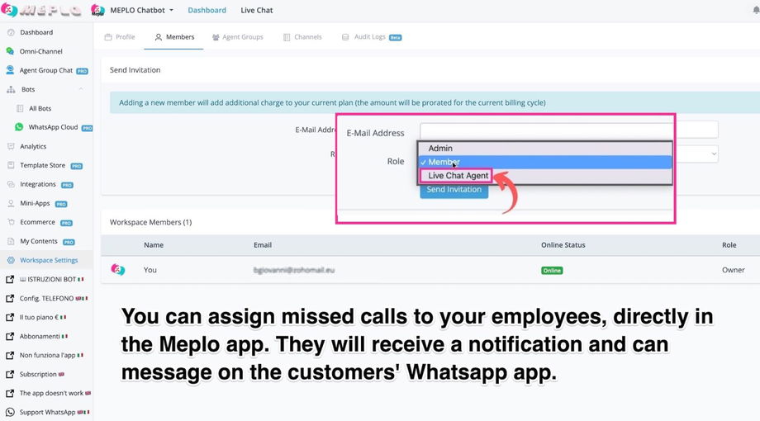
Task: Open the Agent Groups tab
Action: 238,37
